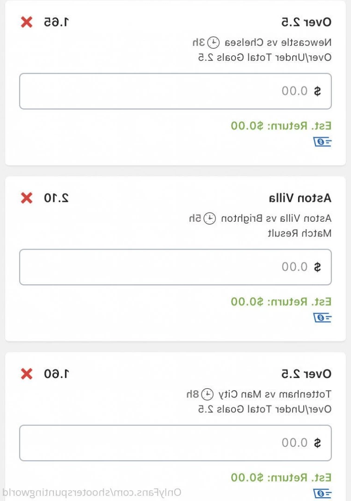Viewport: 351px width, 501px height.
Task: Open the Tottenham vs Man City match link
Action: (275, 394)
